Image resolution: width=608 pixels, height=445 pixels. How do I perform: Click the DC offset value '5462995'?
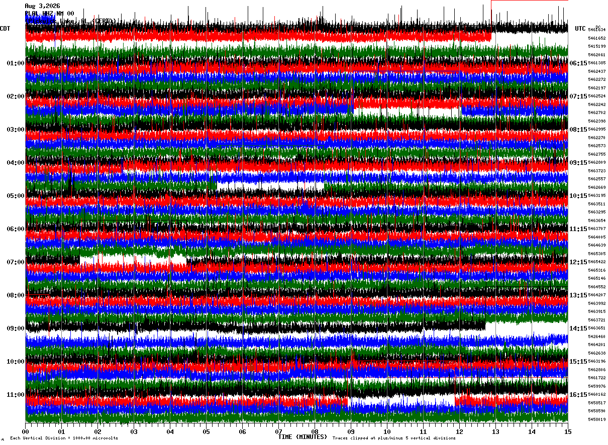click(597, 130)
